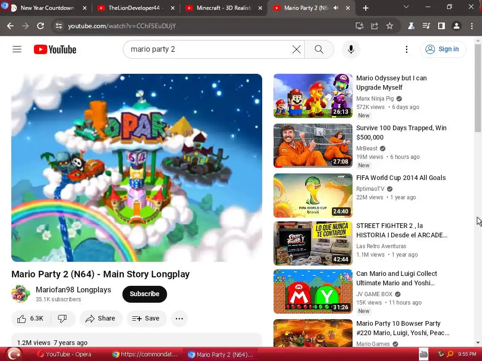Image resolution: width=482 pixels, height=361 pixels.
Task: Click the Mario Party 2 video player
Action: (x=137, y=168)
